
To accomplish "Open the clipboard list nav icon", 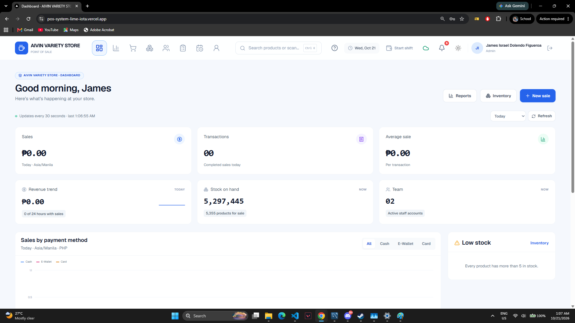I will [183, 48].
